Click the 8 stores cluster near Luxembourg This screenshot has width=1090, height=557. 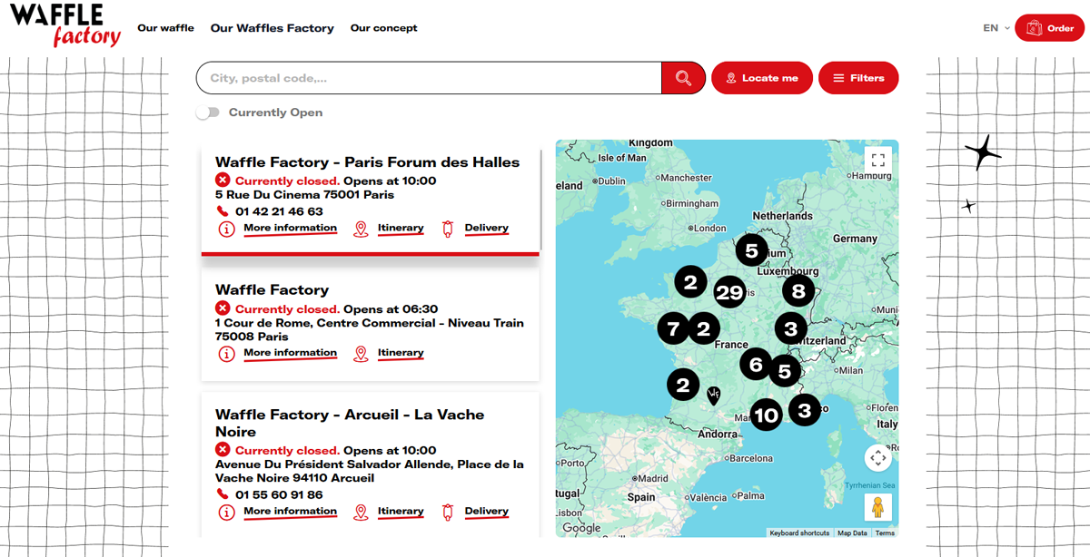(x=798, y=290)
